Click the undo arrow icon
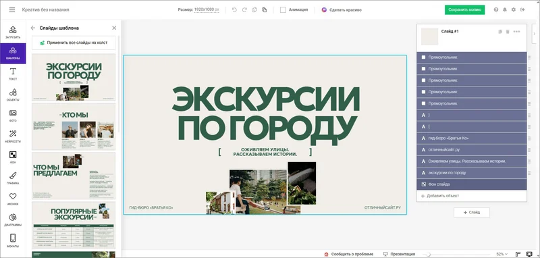Image resolution: width=540 pixels, height=258 pixels. point(234,10)
